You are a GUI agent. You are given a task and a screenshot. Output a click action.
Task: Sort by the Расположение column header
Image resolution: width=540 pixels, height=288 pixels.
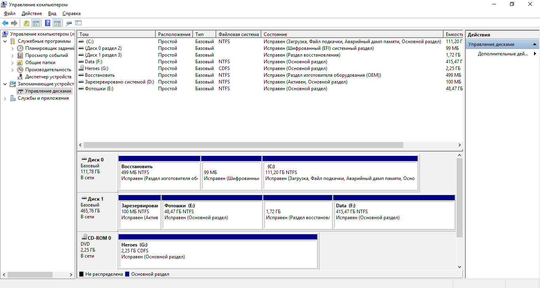[x=174, y=34]
